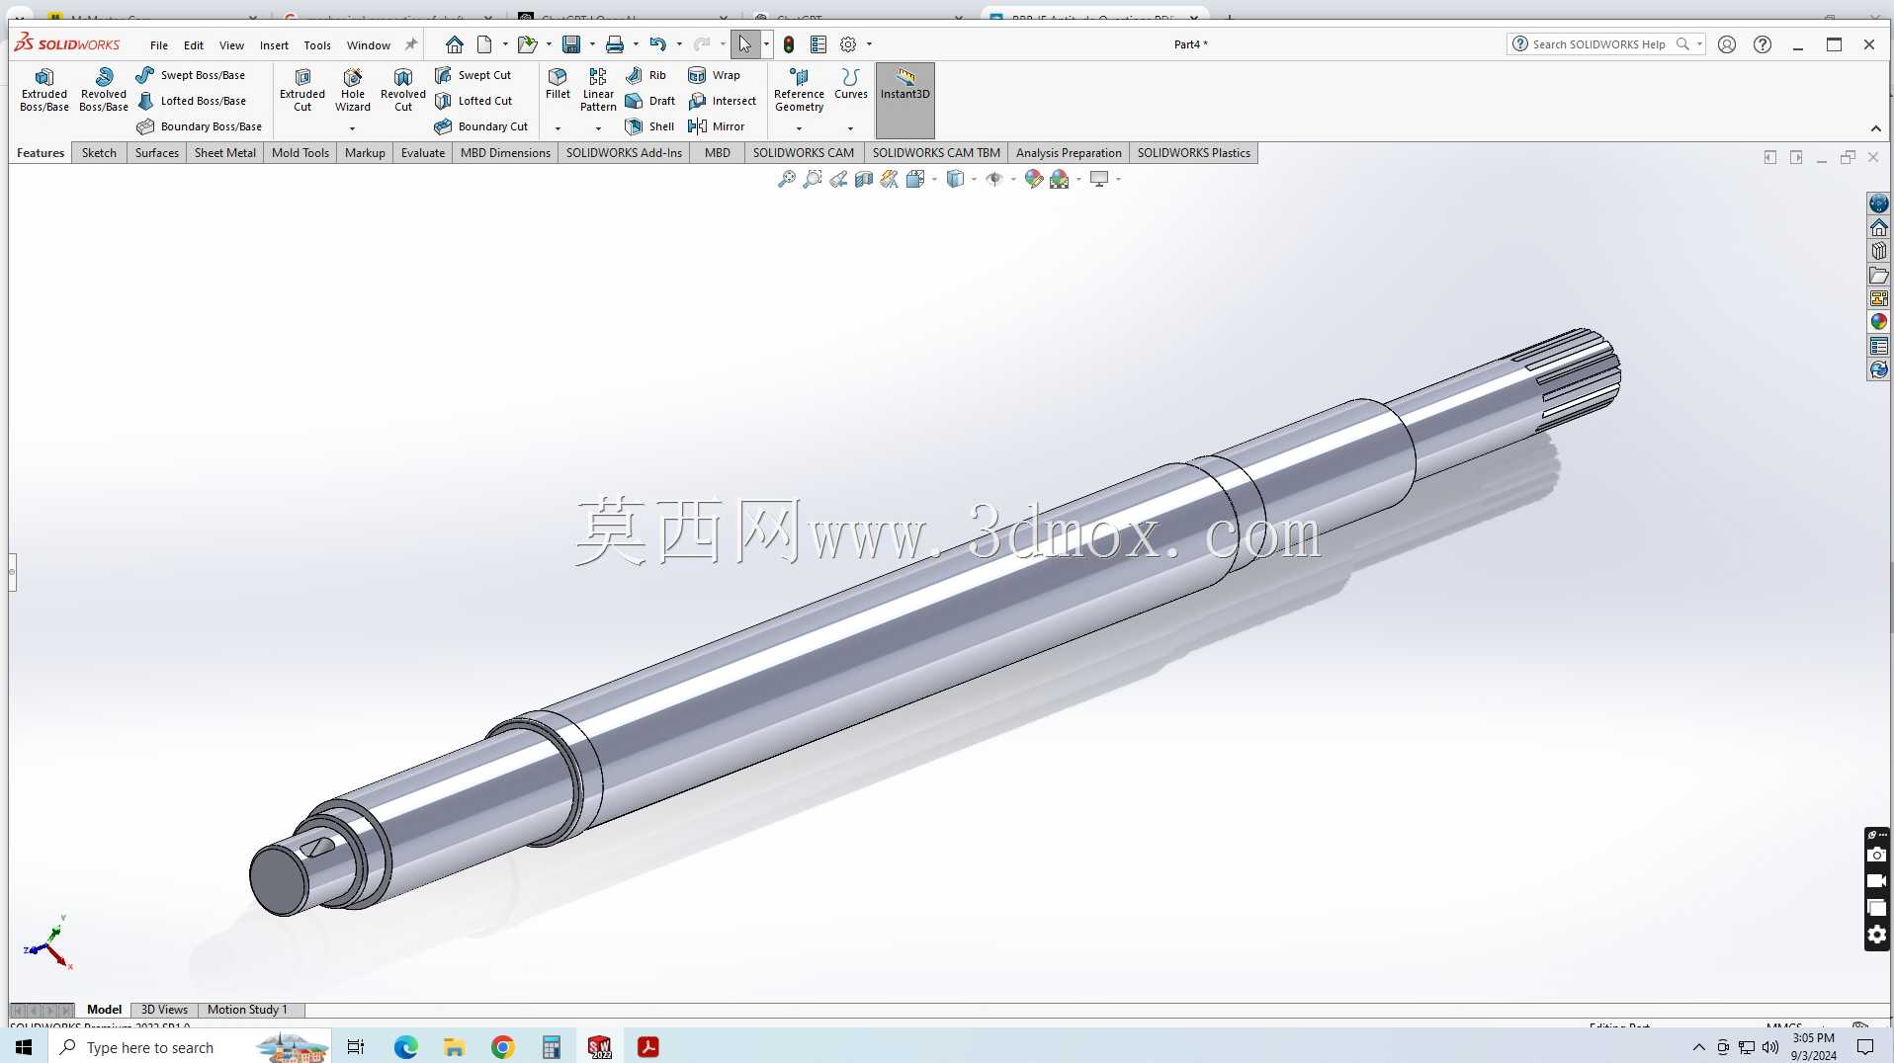The image size is (1894, 1063).
Task: Activate the Section View tool
Action: (x=864, y=179)
